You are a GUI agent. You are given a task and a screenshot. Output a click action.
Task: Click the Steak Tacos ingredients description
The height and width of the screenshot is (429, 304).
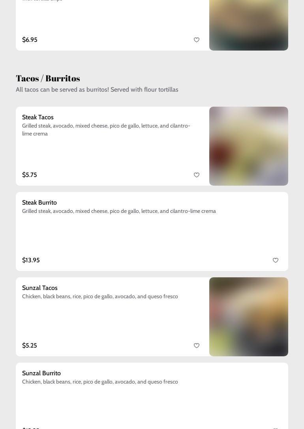click(106, 130)
